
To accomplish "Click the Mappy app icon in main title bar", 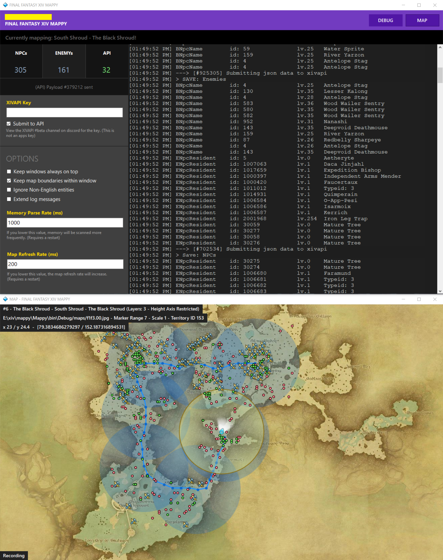I will (5, 5).
